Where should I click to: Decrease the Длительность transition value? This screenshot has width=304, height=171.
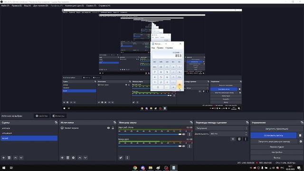pos(246,135)
